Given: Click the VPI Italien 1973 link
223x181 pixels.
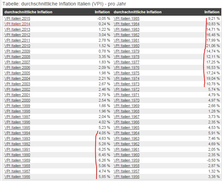Looking at the screenshot, I should (126, 84).
